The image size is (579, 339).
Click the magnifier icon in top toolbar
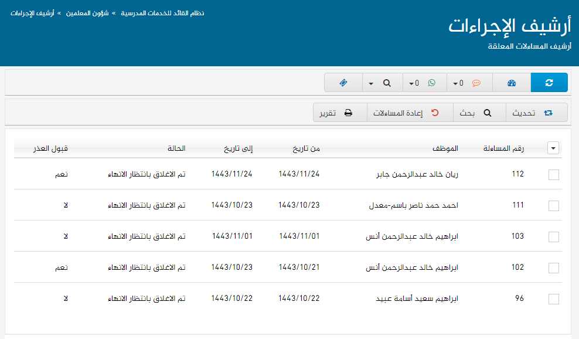tap(387, 83)
